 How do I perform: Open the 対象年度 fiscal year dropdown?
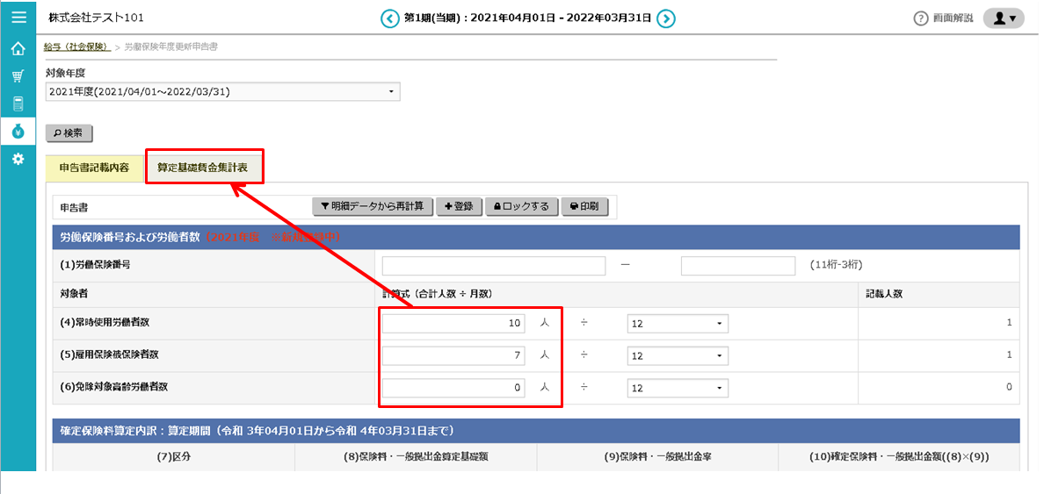click(222, 91)
